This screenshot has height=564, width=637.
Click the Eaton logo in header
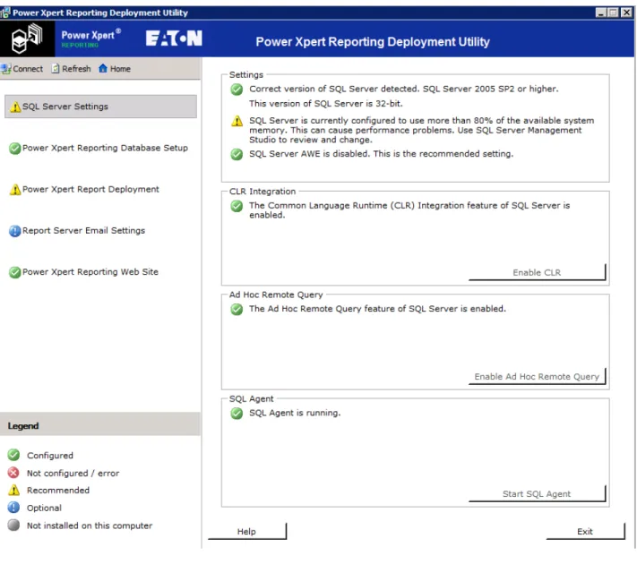coord(174,38)
